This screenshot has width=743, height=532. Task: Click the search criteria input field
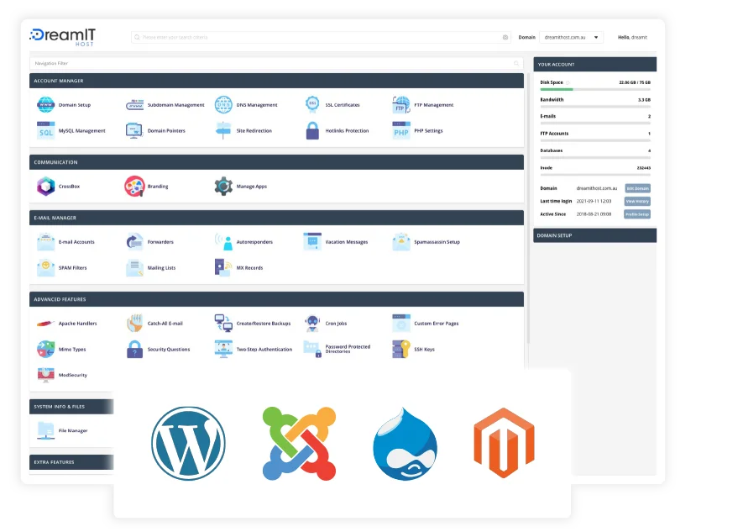(x=319, y=37)
